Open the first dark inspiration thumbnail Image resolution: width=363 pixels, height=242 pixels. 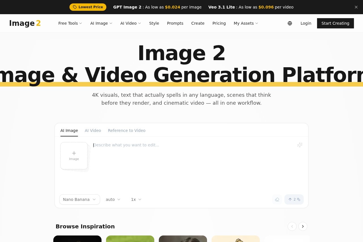[x=77, y=239]
